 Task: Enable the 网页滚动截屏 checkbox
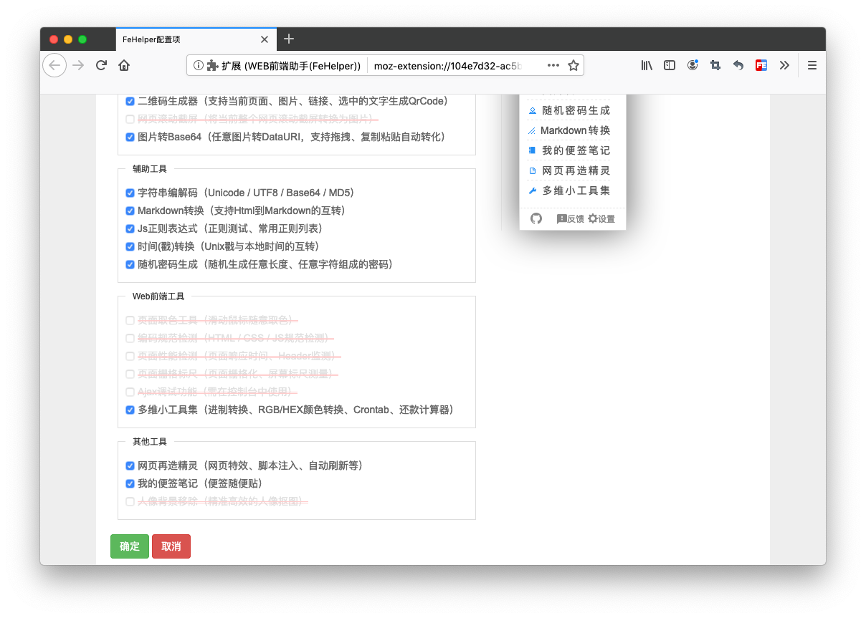[x=130, y=120]
